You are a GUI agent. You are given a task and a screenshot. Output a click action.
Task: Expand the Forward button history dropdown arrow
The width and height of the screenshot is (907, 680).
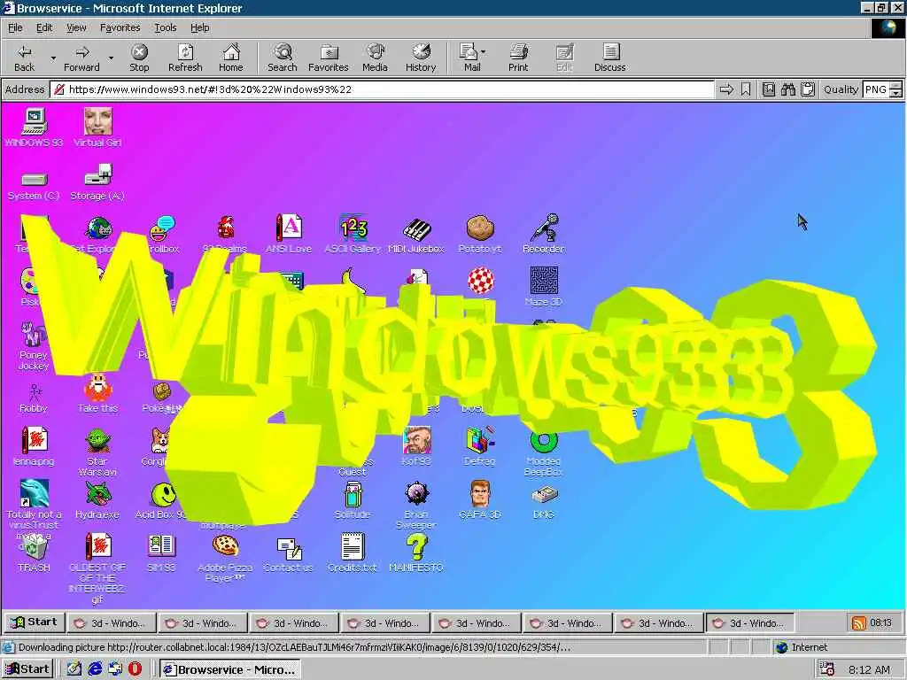point(111,58)
